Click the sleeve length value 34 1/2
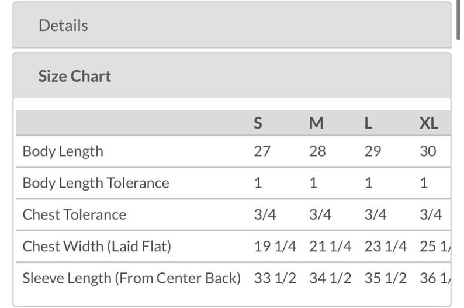The height and width of the screenshot is (308, 464). 330,278
